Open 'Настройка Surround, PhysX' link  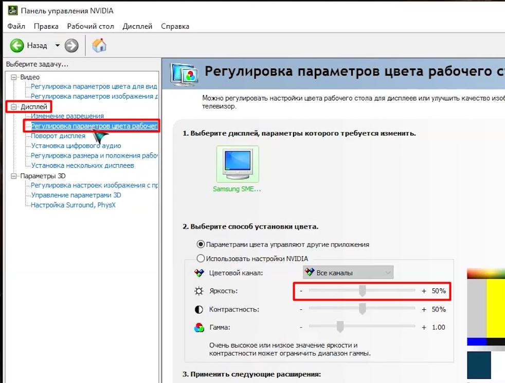[x=73, y=205]
